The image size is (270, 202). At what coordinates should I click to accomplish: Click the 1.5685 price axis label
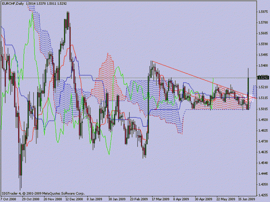point(263,33)
